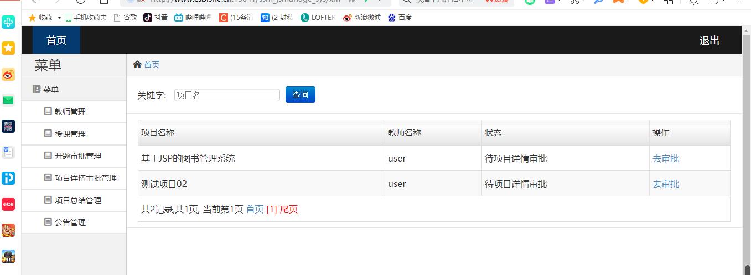
Task: Open 教师管理 menu item
Action: pos(74,112)
